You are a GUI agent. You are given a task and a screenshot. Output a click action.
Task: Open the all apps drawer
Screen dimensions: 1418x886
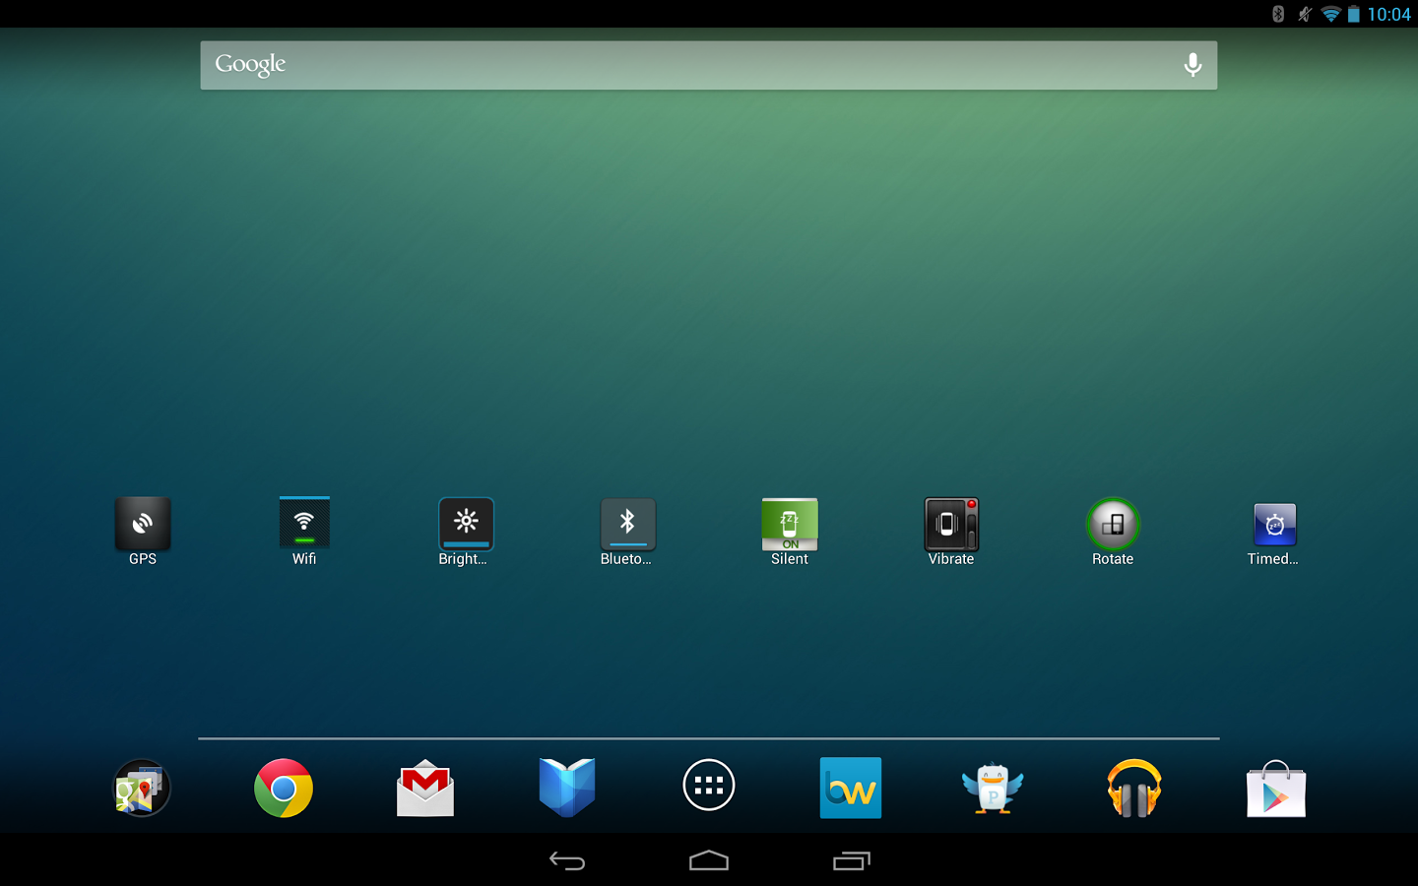click(709, 786)
